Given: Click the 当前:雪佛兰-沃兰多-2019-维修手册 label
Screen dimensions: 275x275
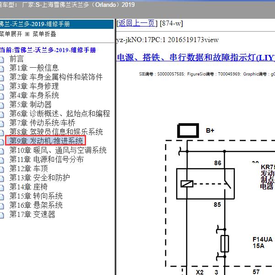Looking at the screenshot, I should click(48, 50).
